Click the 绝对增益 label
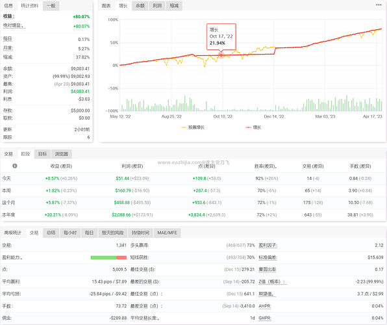 coord(14,25)
